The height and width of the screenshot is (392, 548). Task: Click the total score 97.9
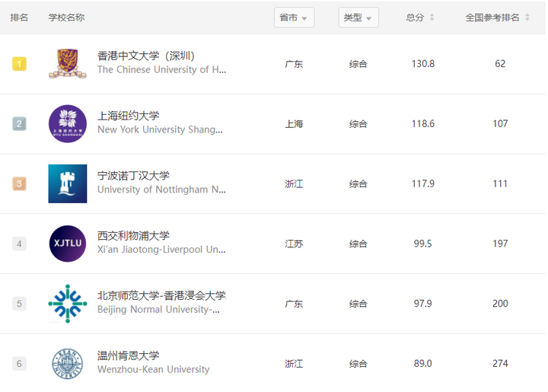(423, 304)
